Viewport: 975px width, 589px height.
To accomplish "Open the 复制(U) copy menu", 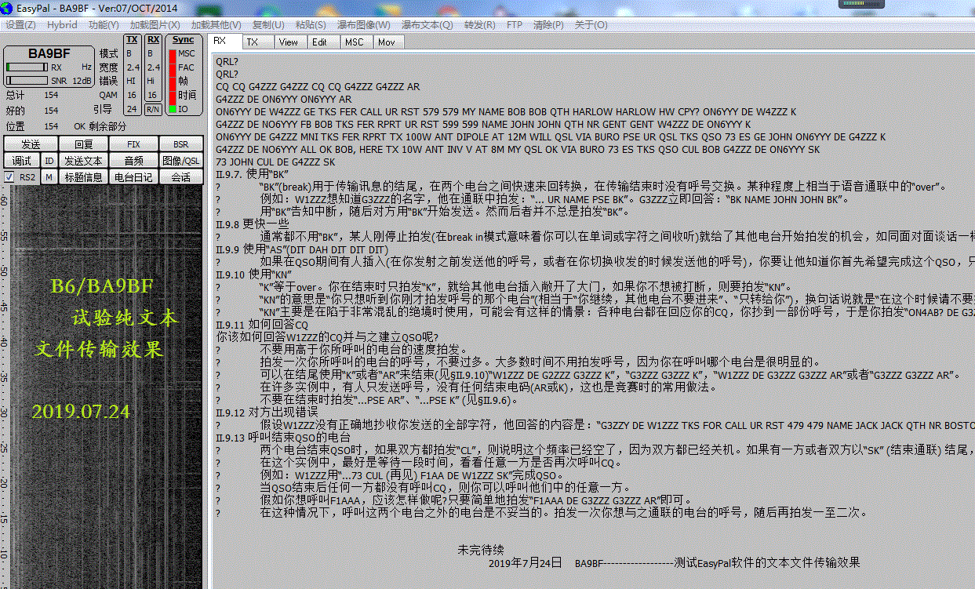I will tap(269, 25).
